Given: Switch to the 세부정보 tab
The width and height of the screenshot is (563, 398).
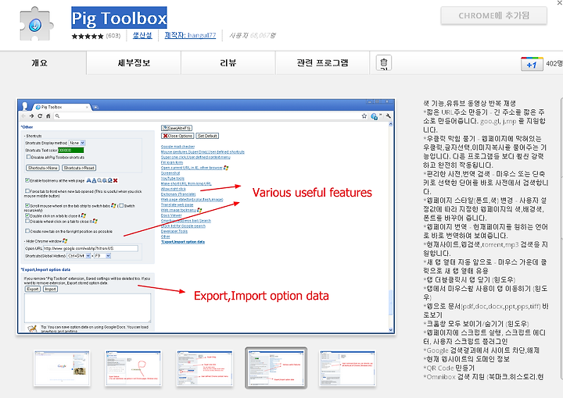Looking at the screenshot, I should 134,62.
